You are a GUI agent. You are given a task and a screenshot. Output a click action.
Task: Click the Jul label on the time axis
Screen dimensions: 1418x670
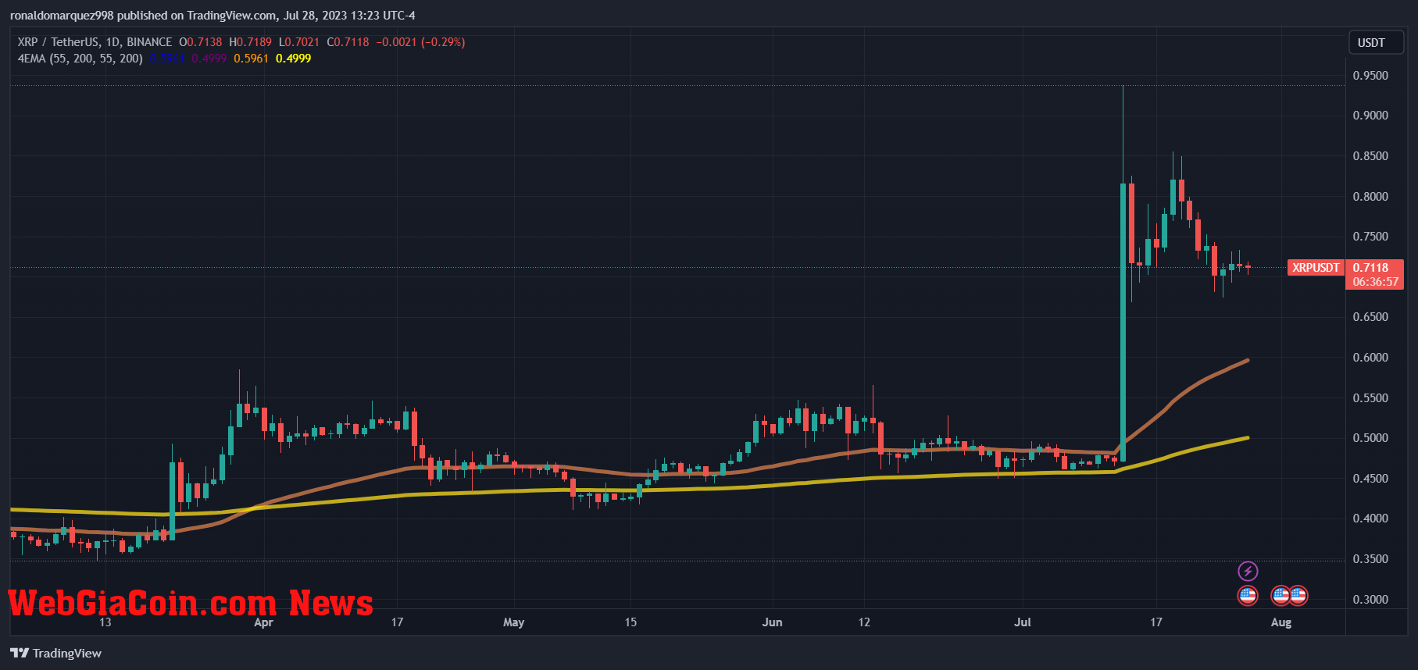(x=1022, y=622)
